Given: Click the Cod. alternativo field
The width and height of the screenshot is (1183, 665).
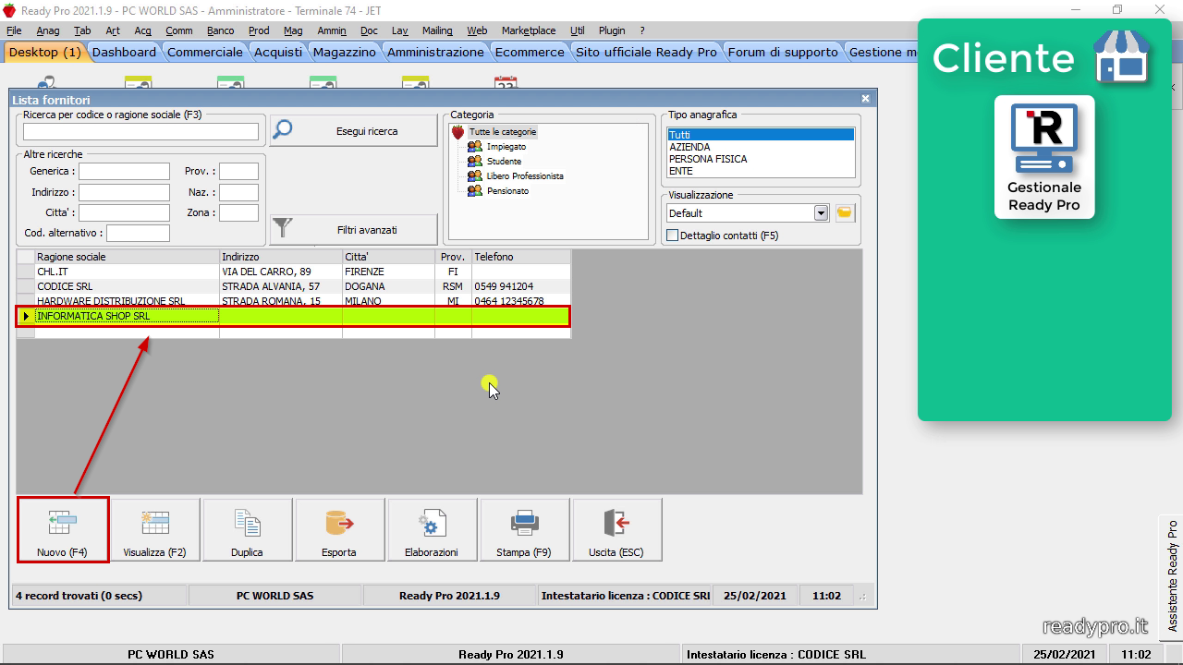Looking at the screenshot, I should (x=139, y=233).
